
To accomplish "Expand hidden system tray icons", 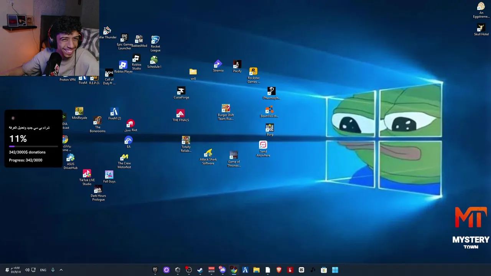I will (x=61, y=270).
